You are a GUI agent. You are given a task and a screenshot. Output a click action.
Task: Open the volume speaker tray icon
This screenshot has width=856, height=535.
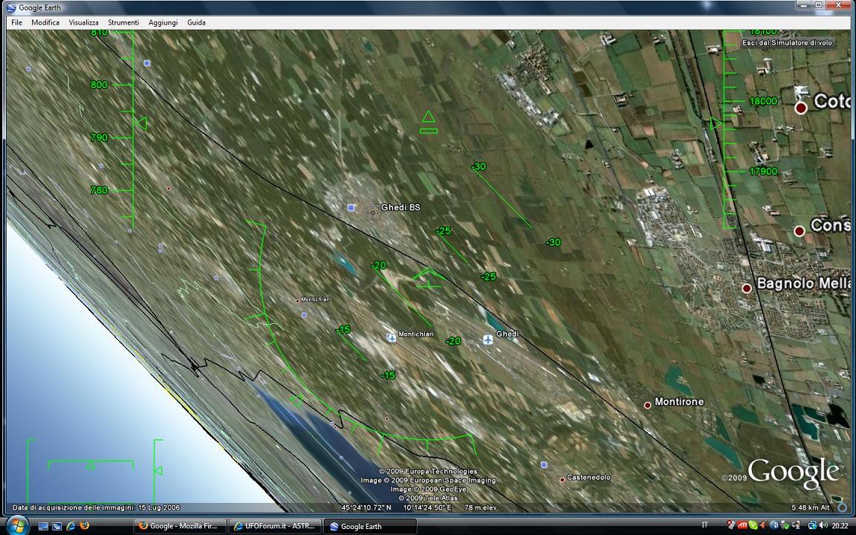pyautogui.click(x=823, y=525)
